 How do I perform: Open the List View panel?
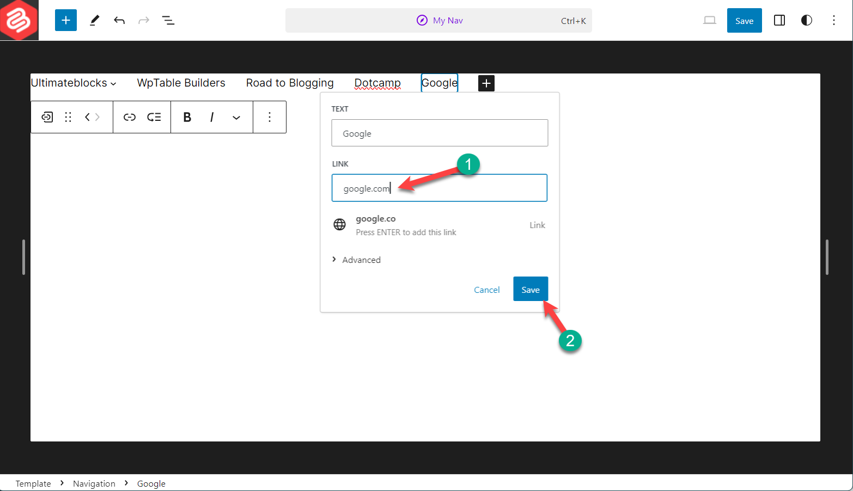[168, 20]
